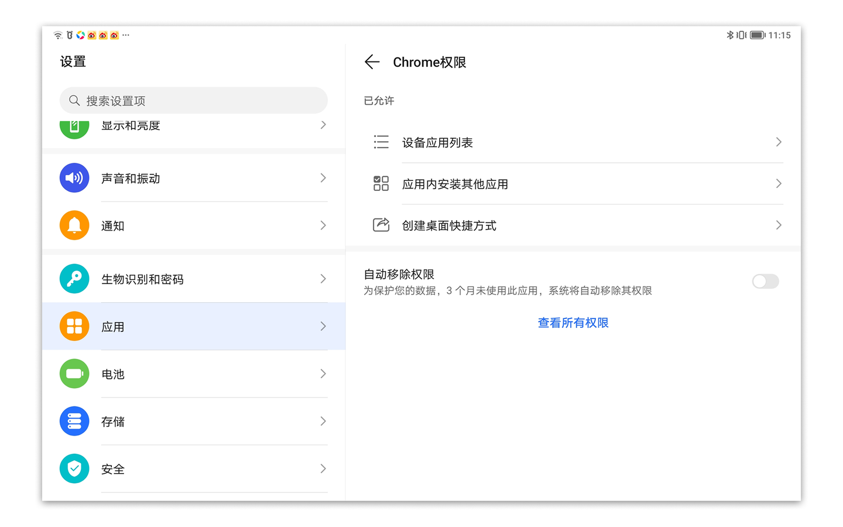Open the 查看所有权限 link
The height and width of the screenshot is (527, 843).
(573, 323)
